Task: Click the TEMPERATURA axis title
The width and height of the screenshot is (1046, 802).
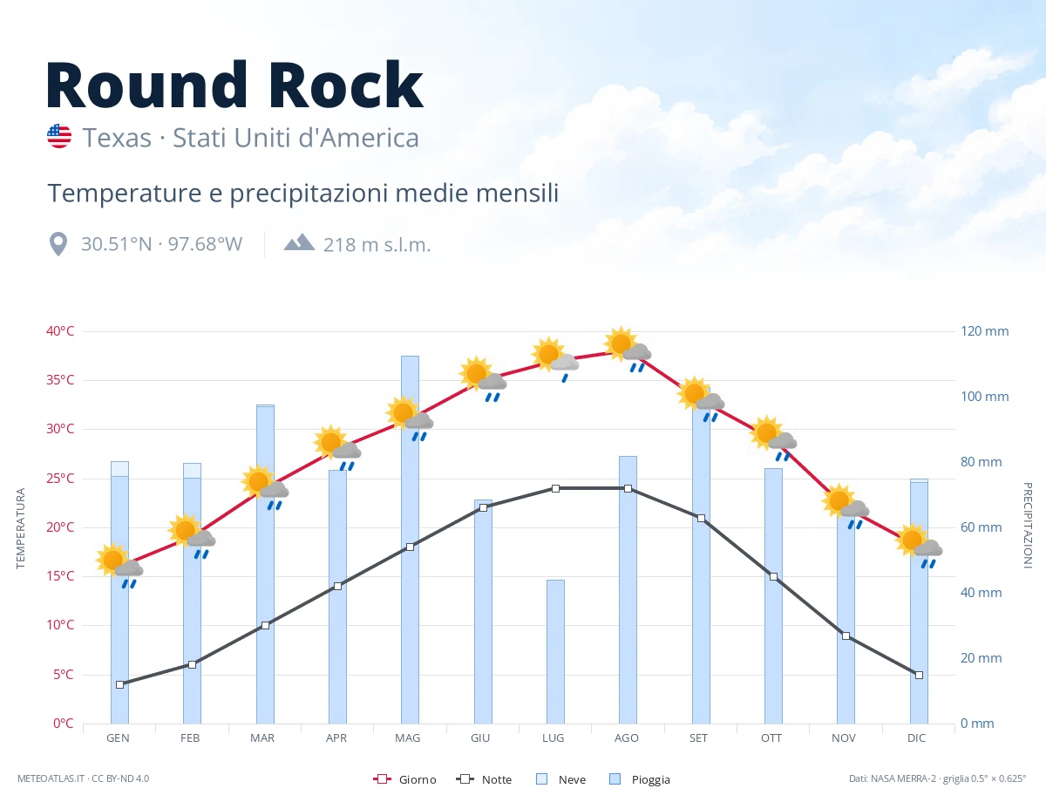Action: click(21, 528)
